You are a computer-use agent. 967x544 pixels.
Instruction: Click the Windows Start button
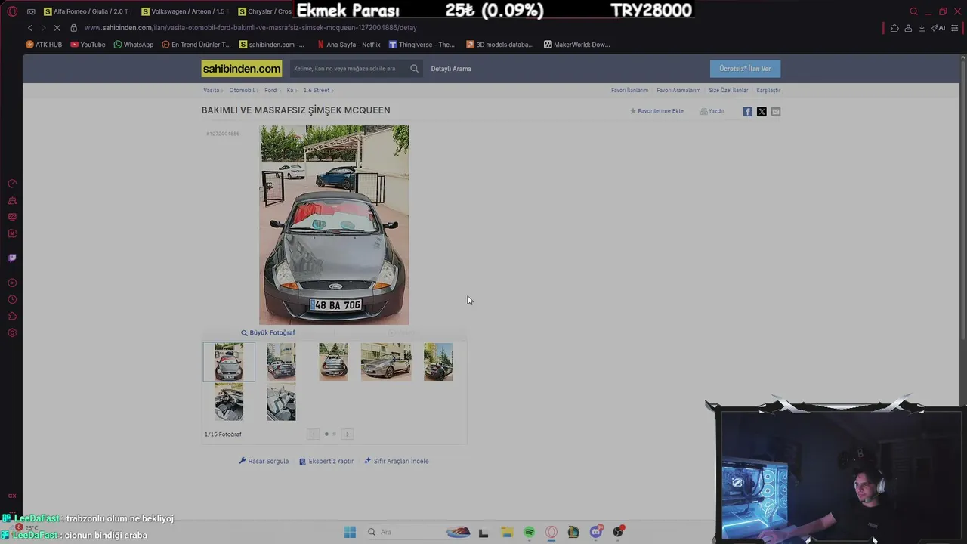click(350, 532)
